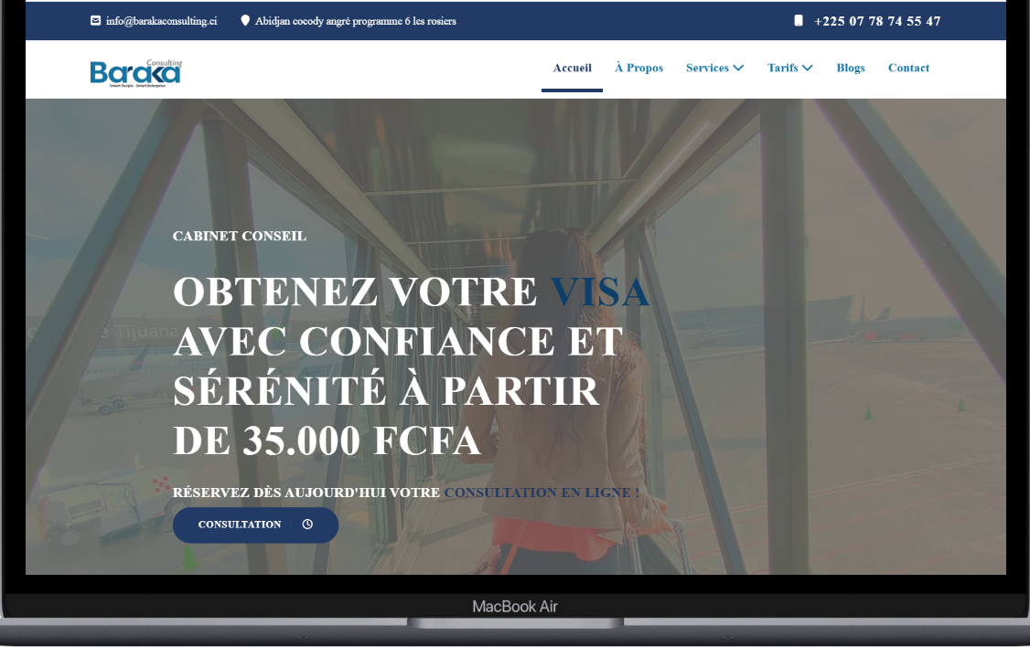Click the info@barakaconsulting.ci email address
The height and width of the screenshot is (647, 1030).
pyautogui.click(x=161, y=21)
